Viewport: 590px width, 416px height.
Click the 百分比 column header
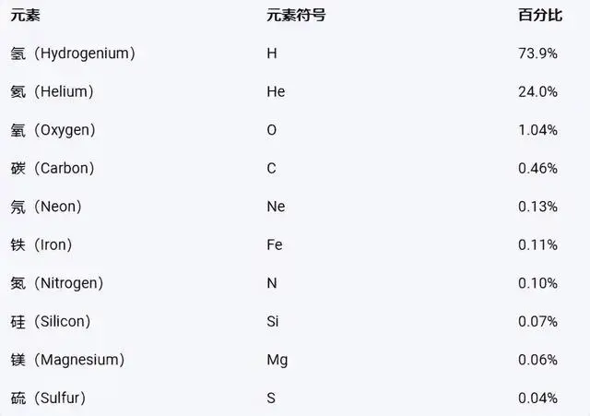click(x=540, y=16)
